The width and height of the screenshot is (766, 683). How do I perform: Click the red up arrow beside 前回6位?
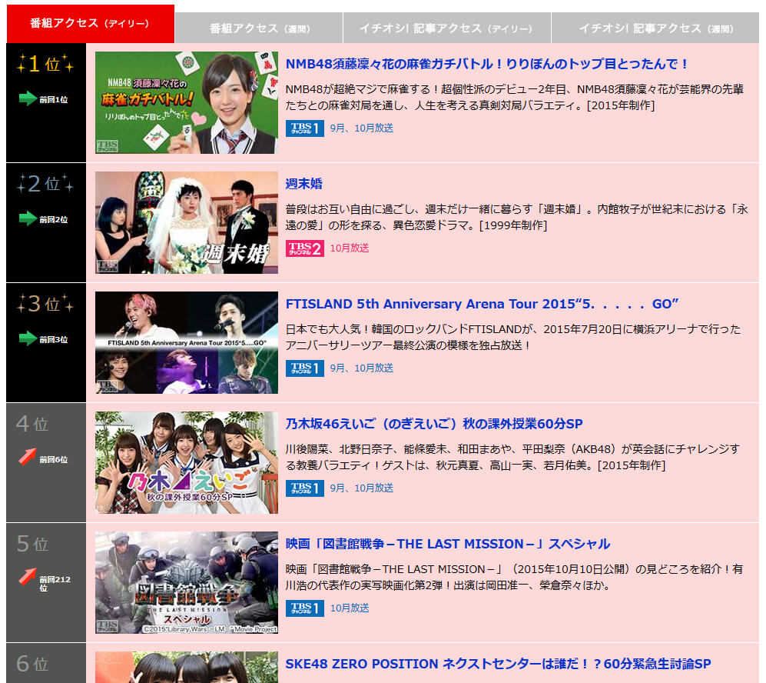pyautogui.click(x=28, y=457)
